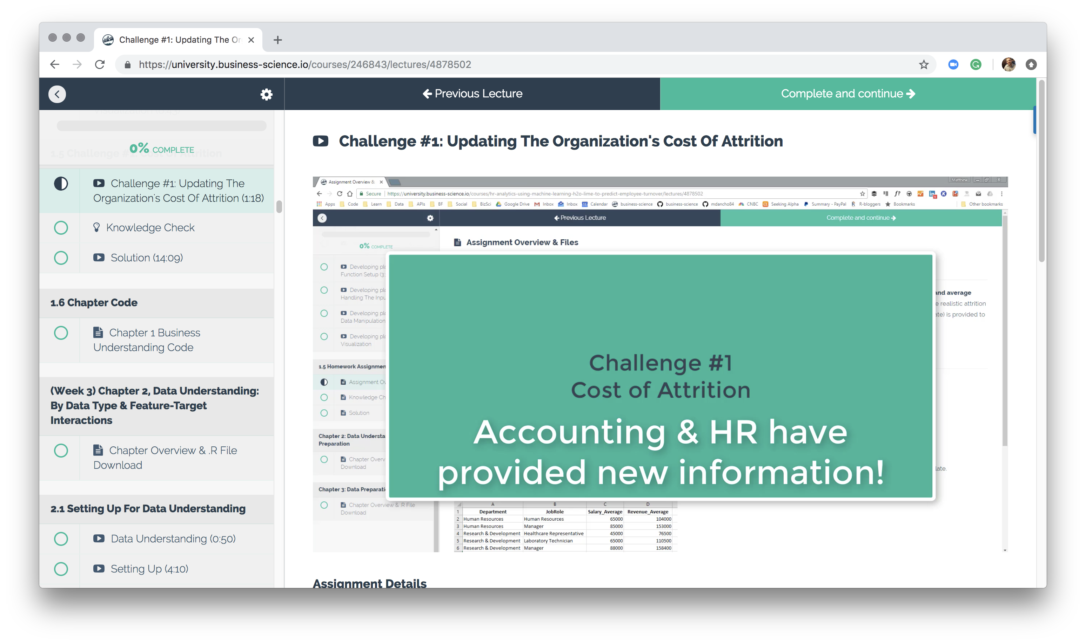Expand 1.6 Chapter Code section
Screen dimensions: 1086x644
pos(93,302)
